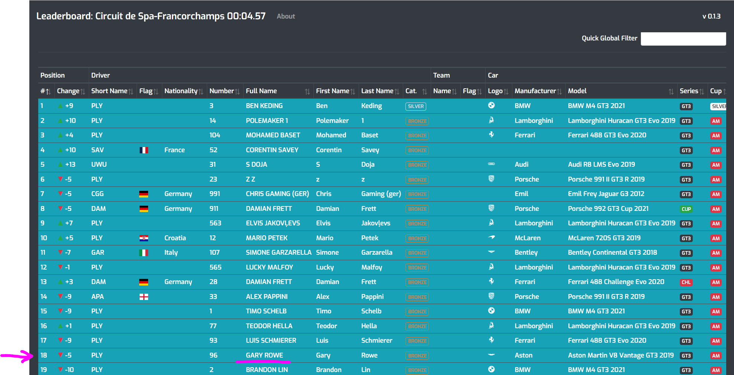Click the BMW logo in Ben Keding's row
Screen dimensions: 734x375
coord(491,105)
